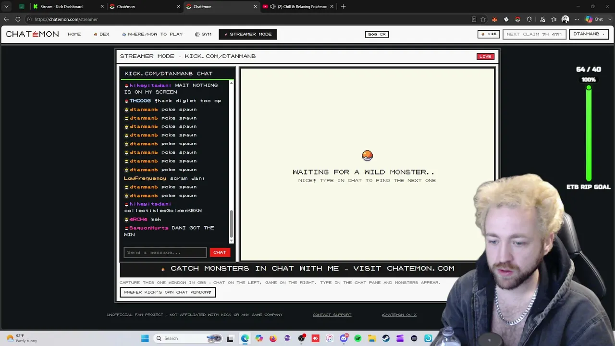Open the favorites list icon

(x=554, y=19)
